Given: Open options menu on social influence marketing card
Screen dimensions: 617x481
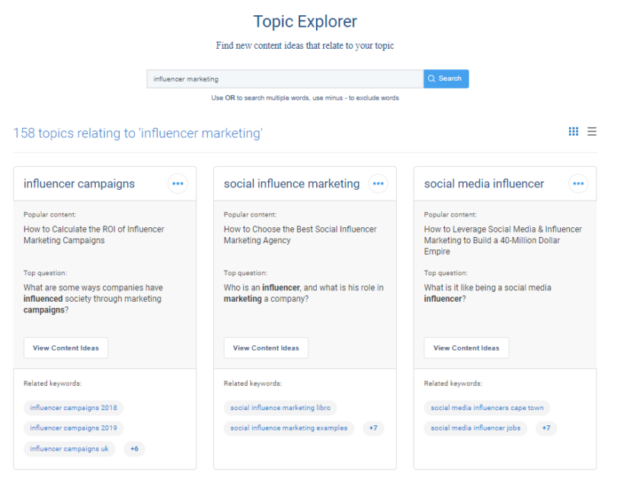Looking at the screenshot, I should pos(378,184).
